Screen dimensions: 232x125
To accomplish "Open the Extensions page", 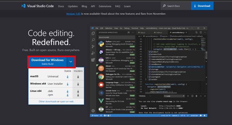I will 105,6.
